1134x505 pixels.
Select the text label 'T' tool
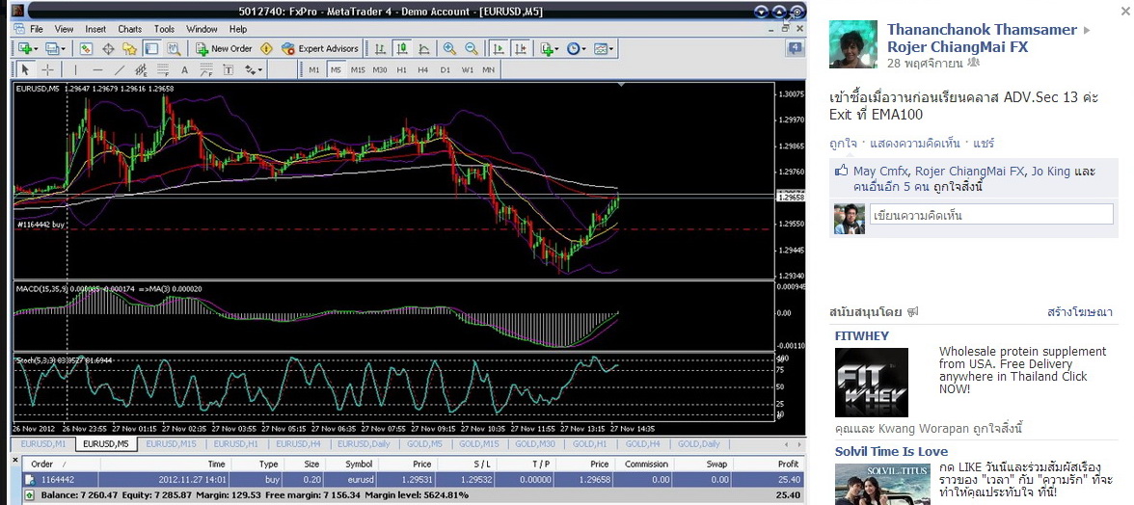(x=229, y=70)
